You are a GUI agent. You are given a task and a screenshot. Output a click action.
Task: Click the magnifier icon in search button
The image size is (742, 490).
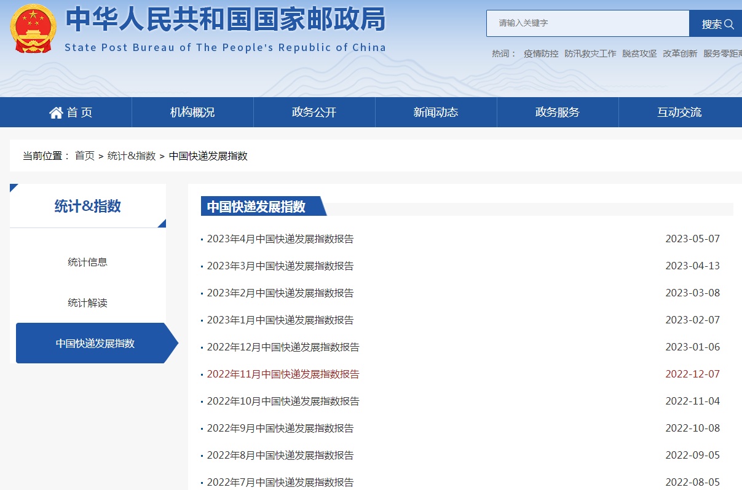730,24
